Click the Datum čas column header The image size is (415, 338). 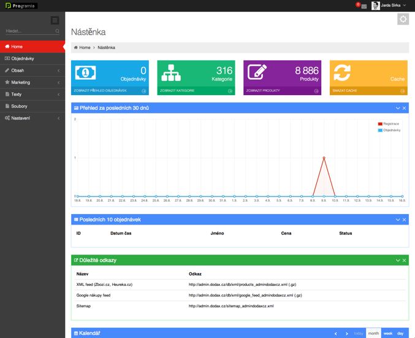tap(121, 233)
